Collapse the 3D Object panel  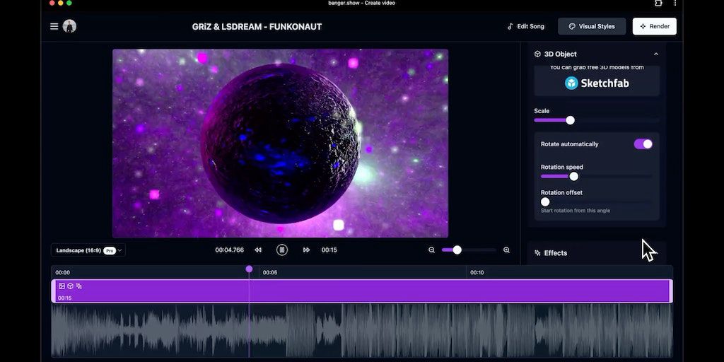pyautogui.click(x=655, y=54)
